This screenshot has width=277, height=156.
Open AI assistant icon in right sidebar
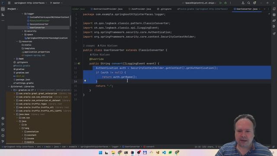tap(274, 33)
